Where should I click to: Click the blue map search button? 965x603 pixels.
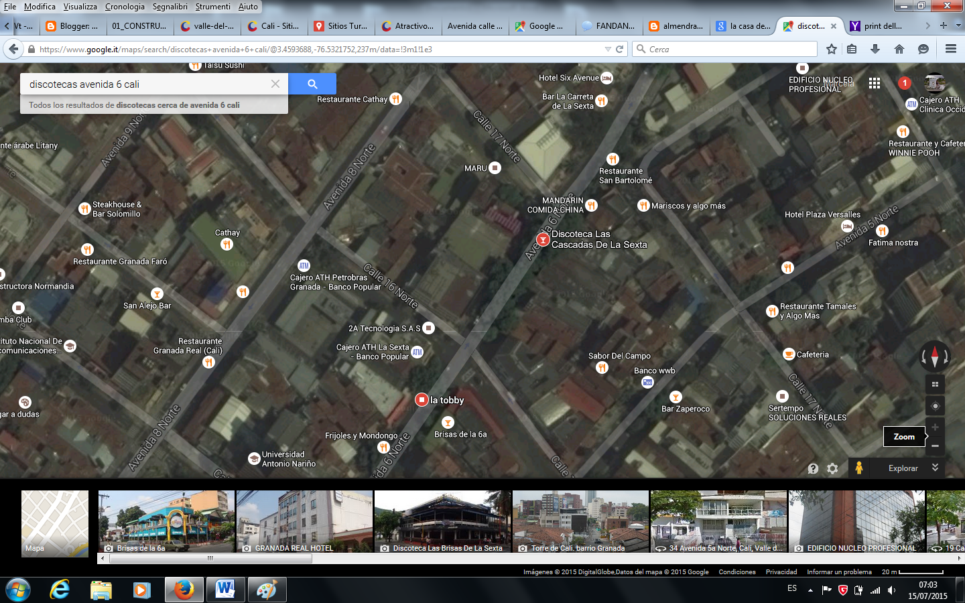312,84
